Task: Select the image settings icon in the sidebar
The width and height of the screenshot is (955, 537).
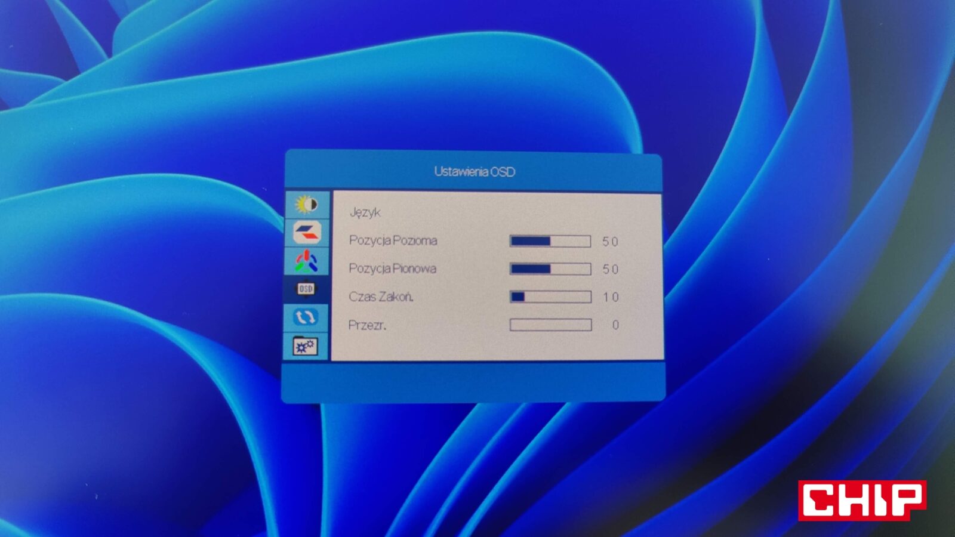Action: pyautogui.click(x=307, y=233)
